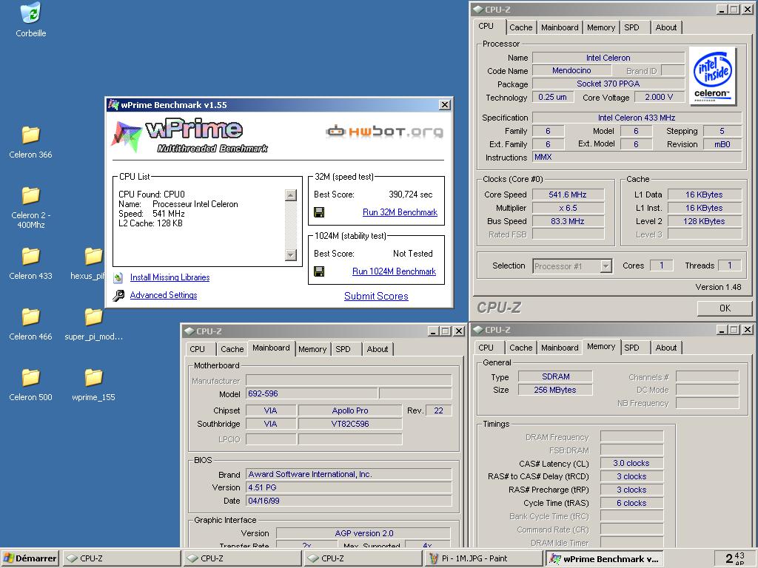Image resolution: width=758 pixels, height=568 pixels.
Task: Click the Package value Socket 370 PPGA
Action: click(608, 84)
